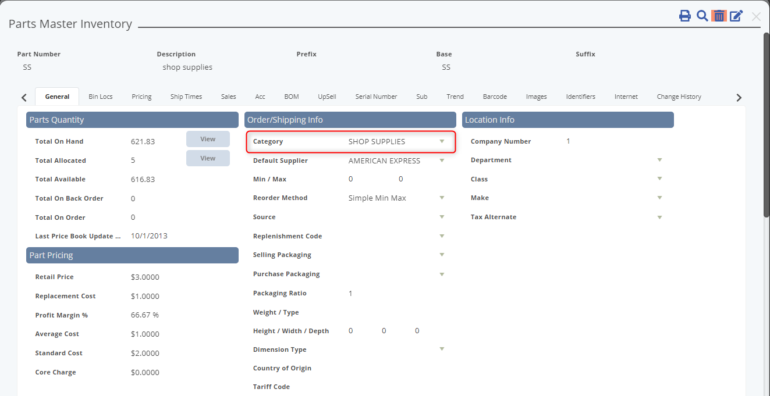The width and height of the screenshot is (770, 396).
Task: Open the Department dropdown arrow
Action: pos(659,160)
